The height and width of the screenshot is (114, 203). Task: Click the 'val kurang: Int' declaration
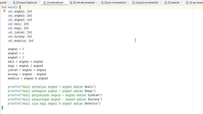pyautogui.click(x=20, y=36)
